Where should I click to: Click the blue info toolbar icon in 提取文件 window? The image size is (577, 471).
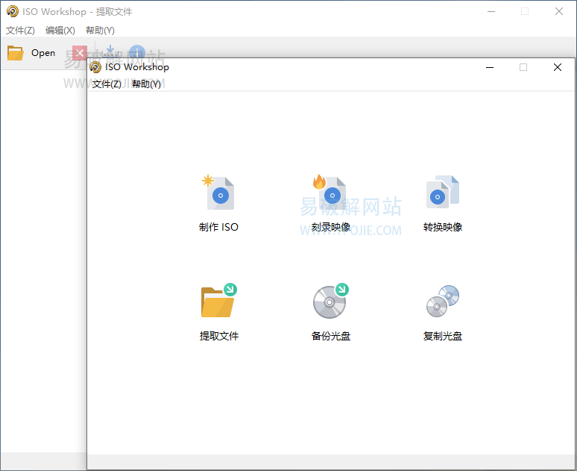point(137,52)
